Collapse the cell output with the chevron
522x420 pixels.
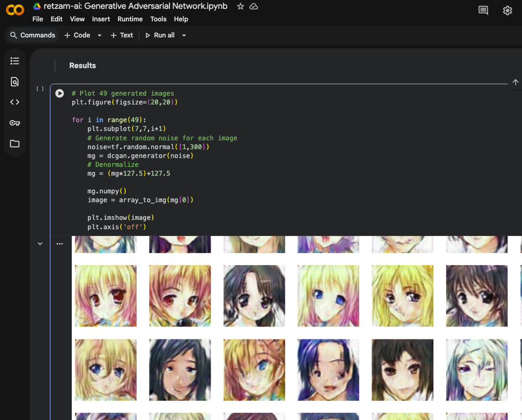tap(40, 244)
